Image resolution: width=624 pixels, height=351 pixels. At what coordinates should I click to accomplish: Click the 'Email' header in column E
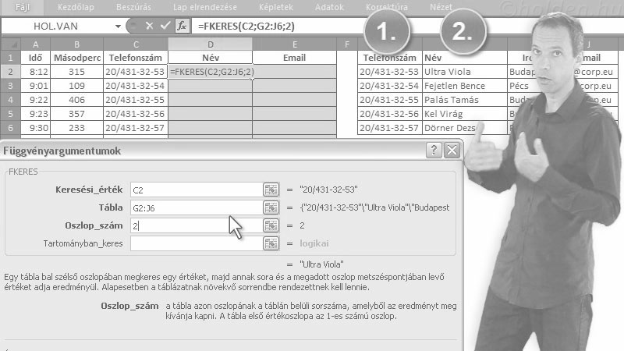[x=294, y=58]
